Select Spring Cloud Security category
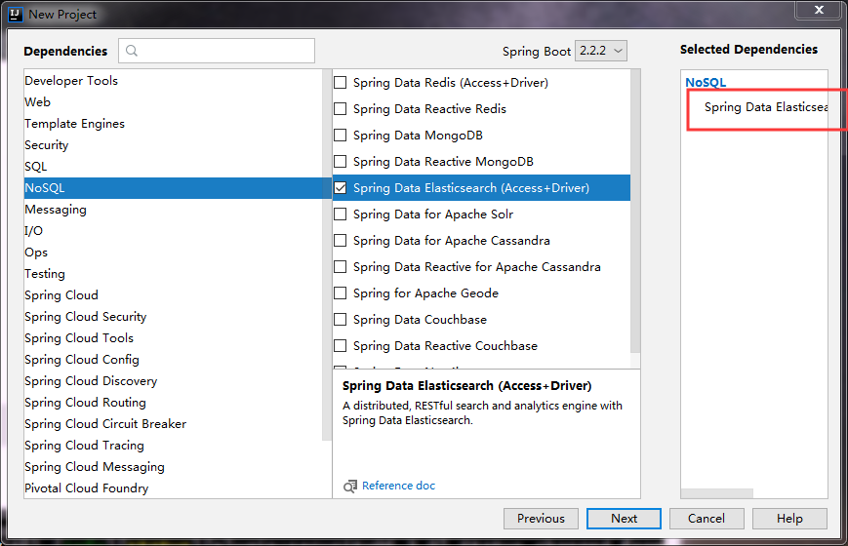Viewport: 848px width, 546px height. pos(173,317)
